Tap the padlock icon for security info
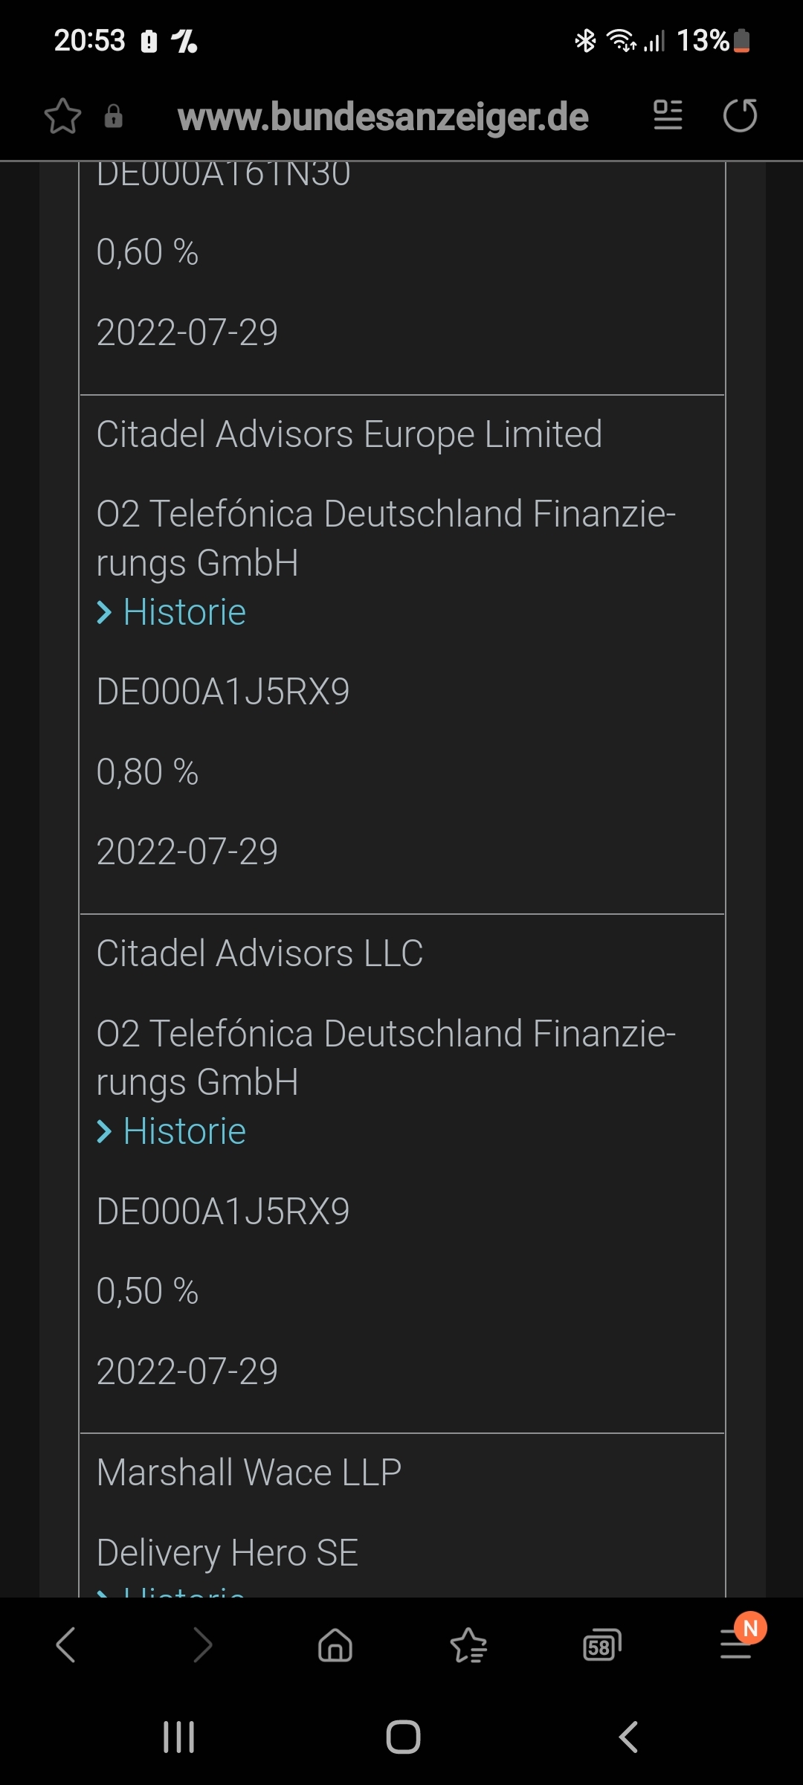Viewport: 803px width, 1785px height. pyautogui.click(x=113, y=118)
